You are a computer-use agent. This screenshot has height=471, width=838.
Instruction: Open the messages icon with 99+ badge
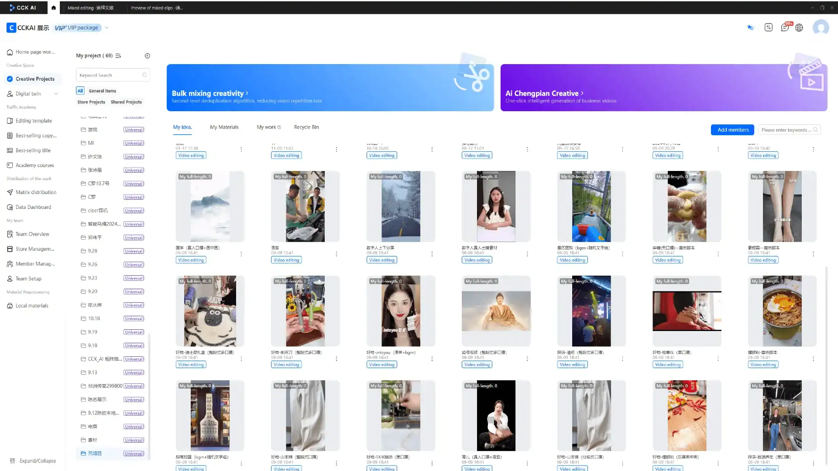pos(785,27)
